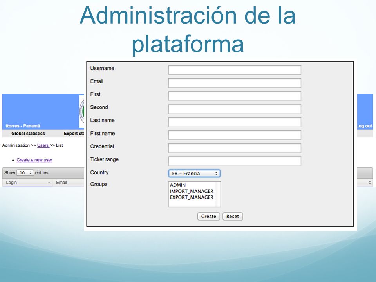The height and width of the screenshot is (282, 376).
Task: Click the Ticket range field
Action: pos(235,161)
